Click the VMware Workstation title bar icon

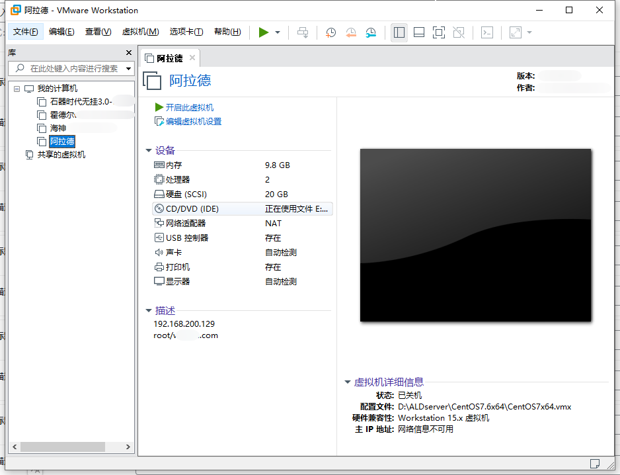[15, 11]
